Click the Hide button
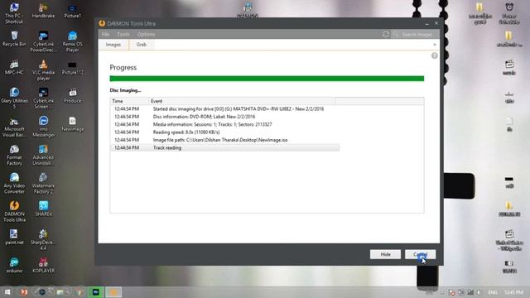Viewport: 530px width, 298px height. (x=385, y=254)
